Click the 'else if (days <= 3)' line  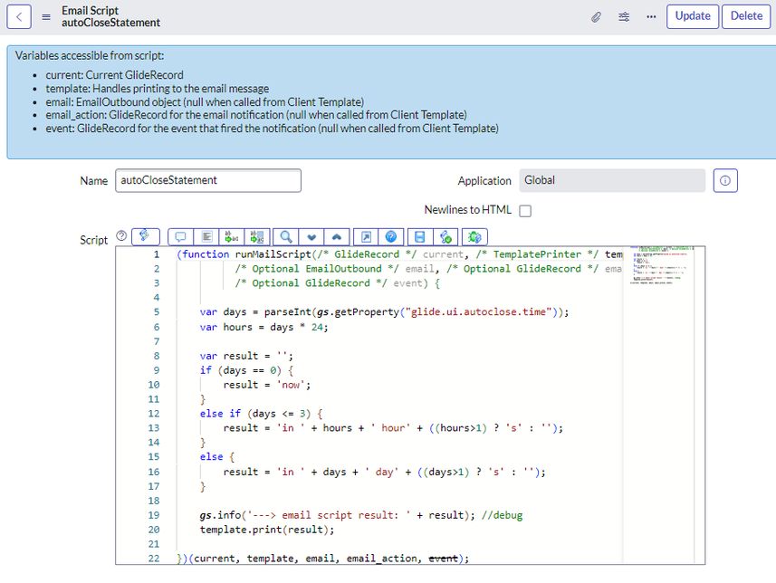tap(261, 414)
